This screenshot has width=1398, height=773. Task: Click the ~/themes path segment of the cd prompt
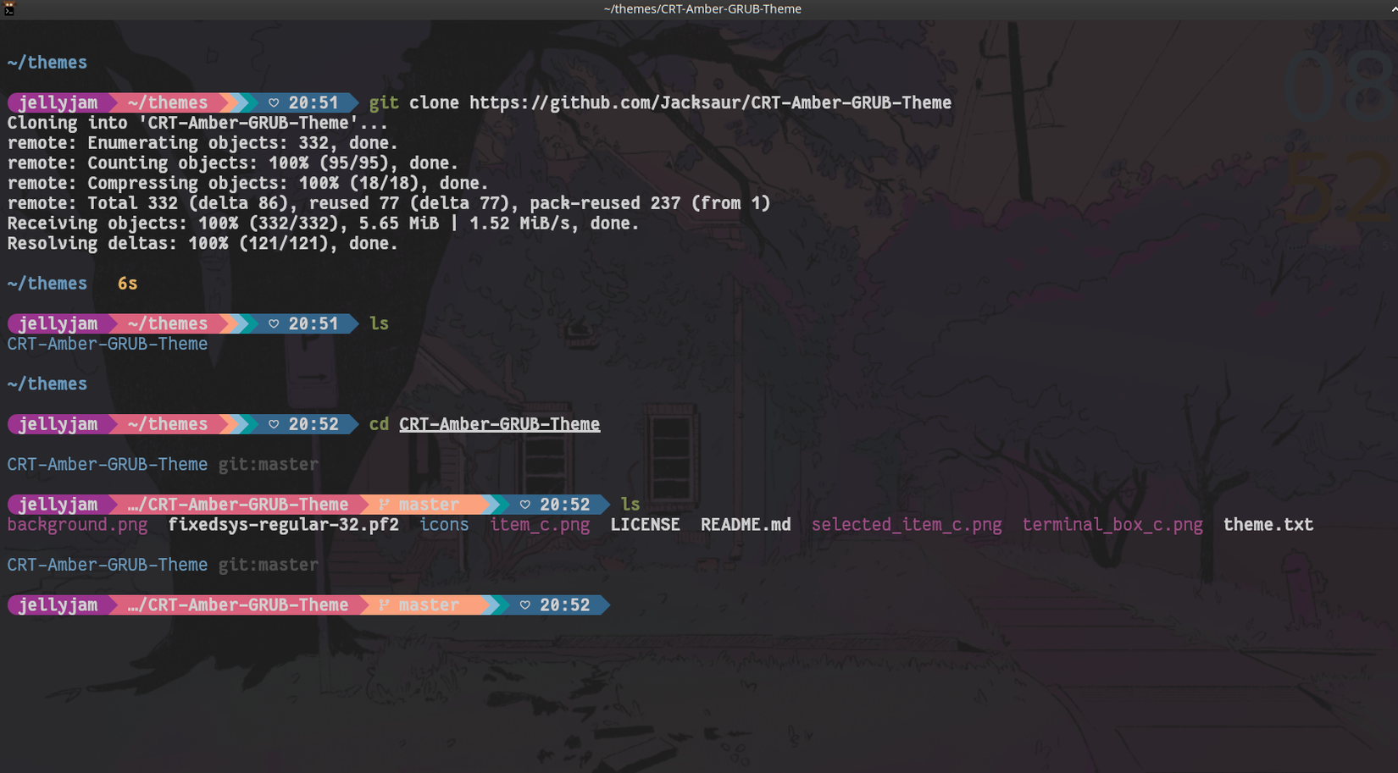click(168, 424)
